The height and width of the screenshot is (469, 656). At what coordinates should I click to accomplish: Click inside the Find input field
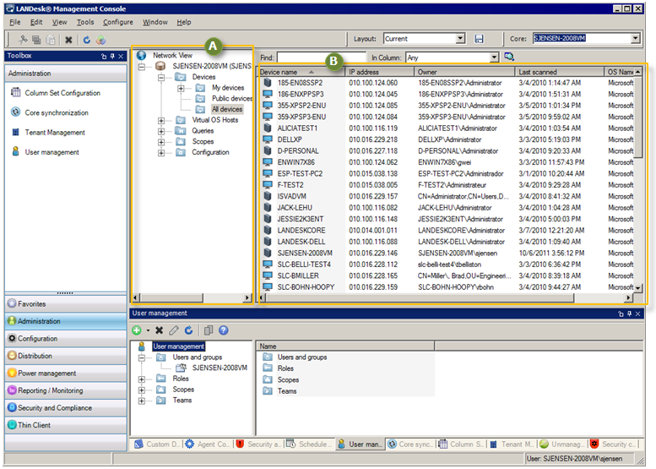(x=321, y=57)
